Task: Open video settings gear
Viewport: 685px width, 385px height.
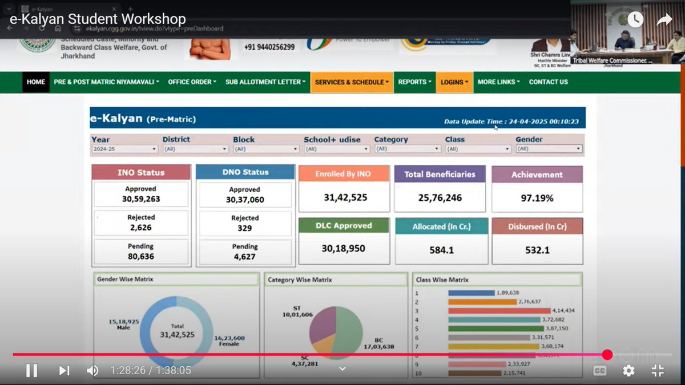Action: 628,371
